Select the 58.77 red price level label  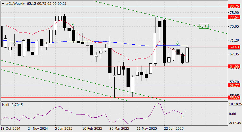[234, 85]
